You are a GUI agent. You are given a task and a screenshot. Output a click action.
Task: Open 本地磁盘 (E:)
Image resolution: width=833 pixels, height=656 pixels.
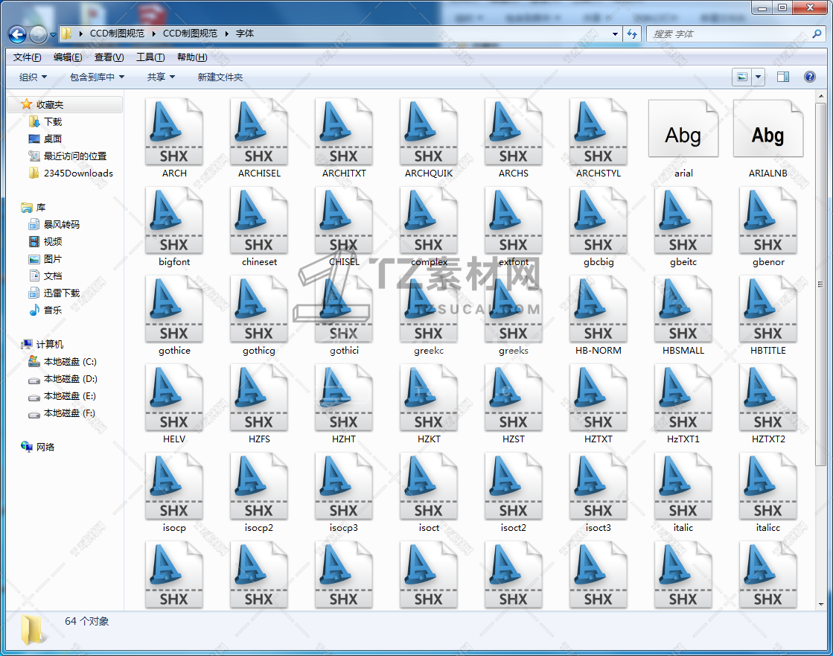(x=69, y=396)
